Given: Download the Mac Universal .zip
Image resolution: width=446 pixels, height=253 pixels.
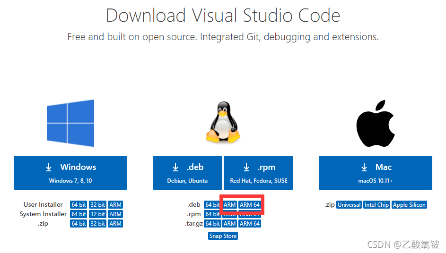Looking at the screenshot, I should 349,205.
